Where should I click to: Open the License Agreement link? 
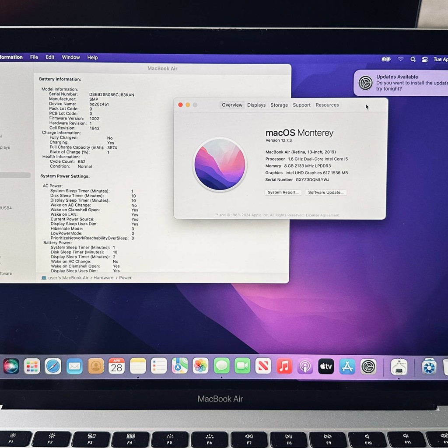[322, 215]
